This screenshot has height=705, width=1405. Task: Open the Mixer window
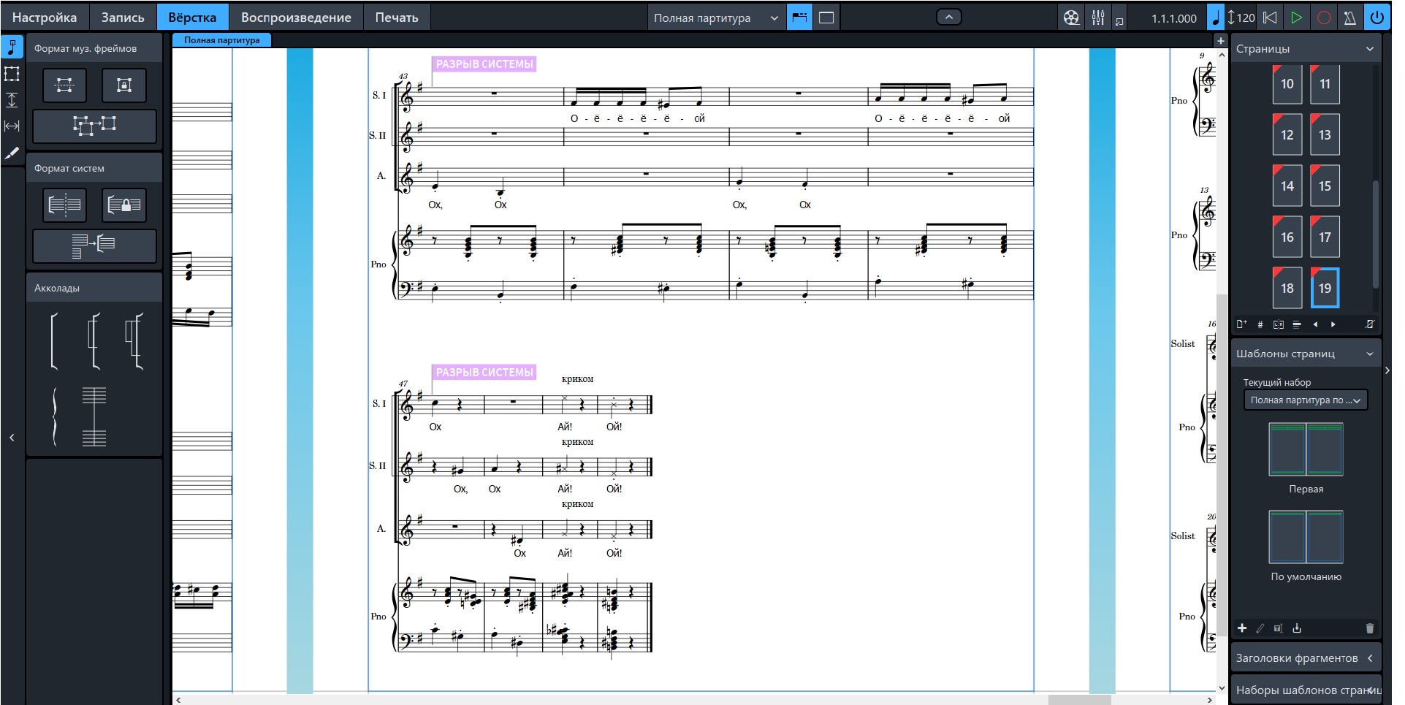click(x=1097, y=18)
